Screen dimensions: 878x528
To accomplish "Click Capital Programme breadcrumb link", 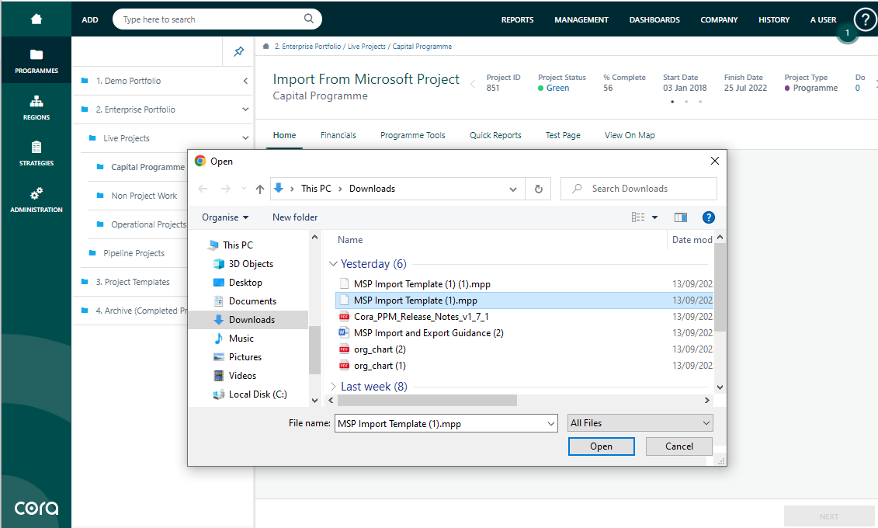I will pyautogui.click(x=422, y=47).
